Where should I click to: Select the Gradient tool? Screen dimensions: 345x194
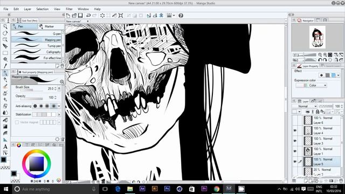5,127
